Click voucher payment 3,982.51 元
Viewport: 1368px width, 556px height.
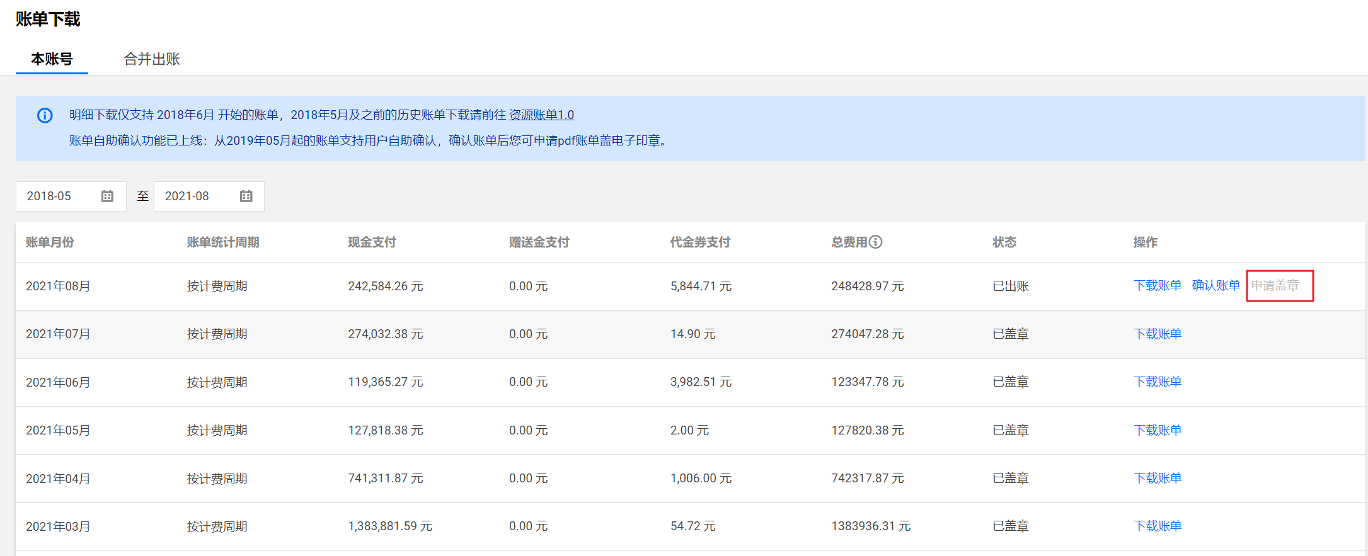[x=701, y=382]
